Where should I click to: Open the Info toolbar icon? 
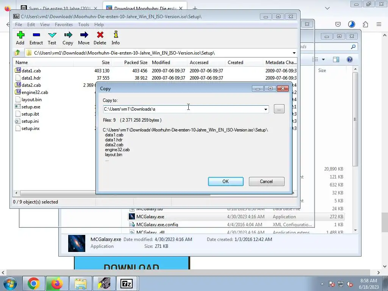(x=116, y=38)
